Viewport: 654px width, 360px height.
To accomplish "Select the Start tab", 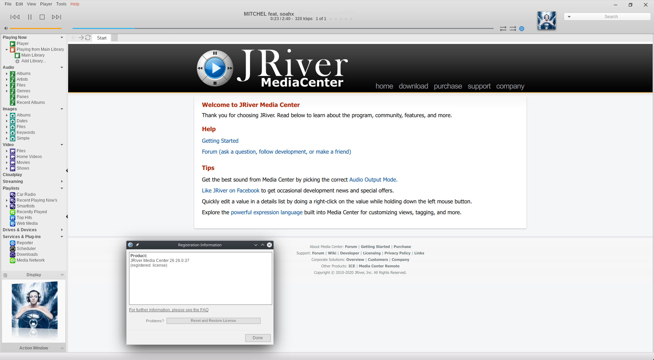I will click(x=102, y=38).
